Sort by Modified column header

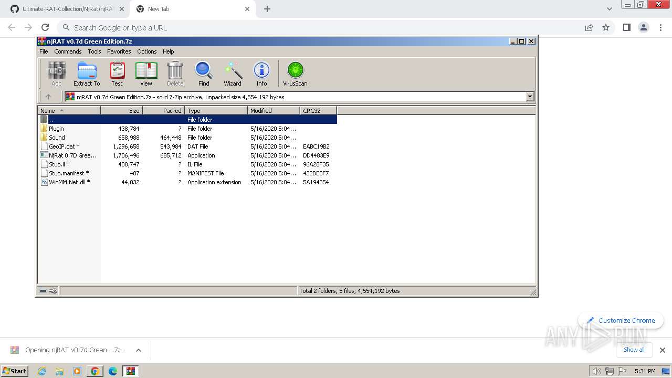coord(274,111)
